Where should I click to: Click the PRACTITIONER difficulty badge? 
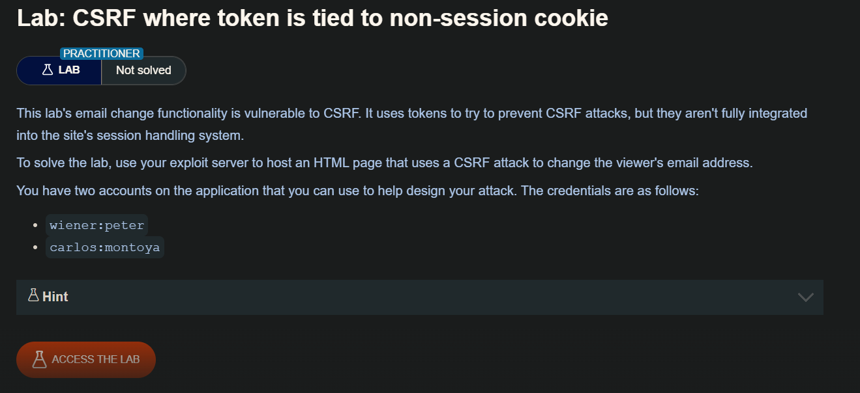click(101, 53)
